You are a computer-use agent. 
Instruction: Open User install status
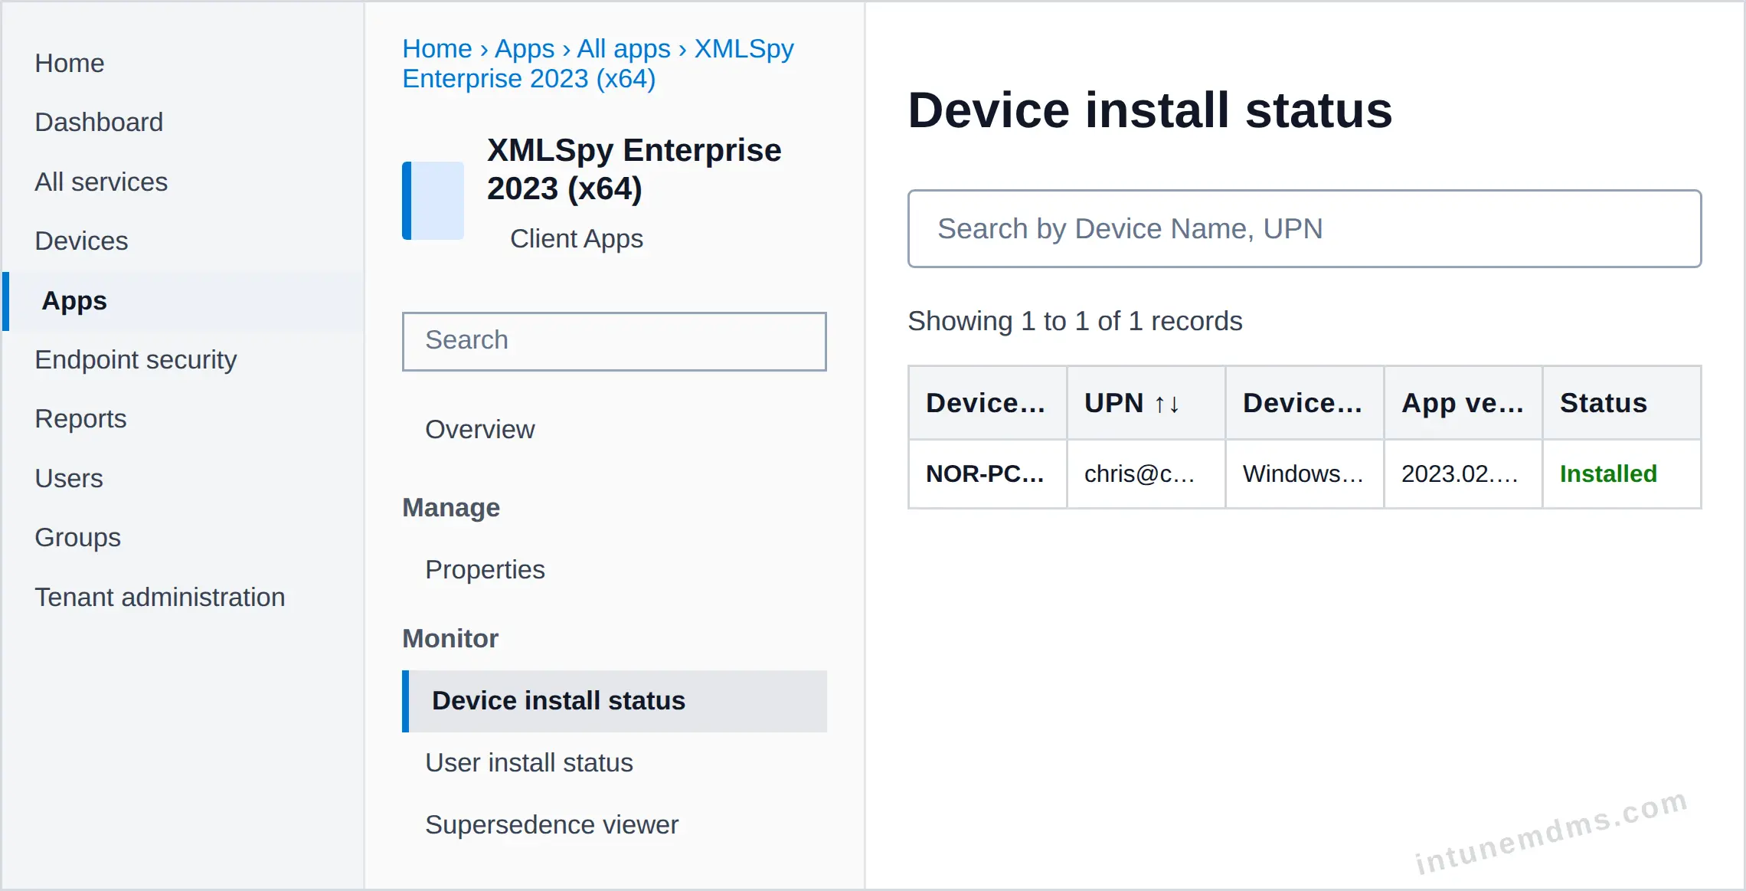click(x=529, y=762)
